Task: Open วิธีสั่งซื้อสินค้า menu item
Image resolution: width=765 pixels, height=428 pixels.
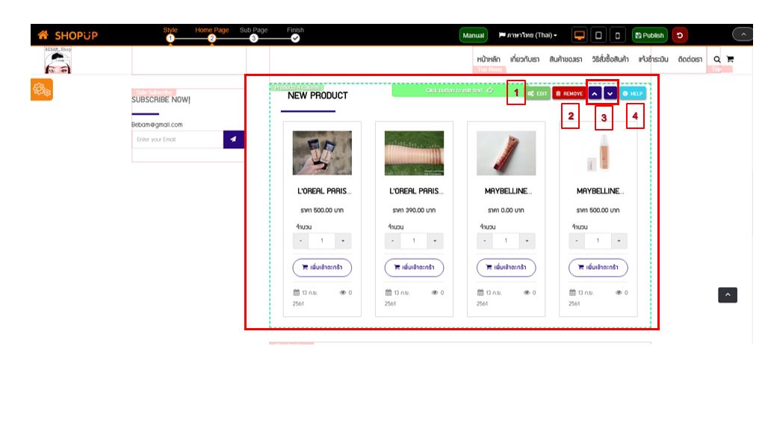Action: 610,59
